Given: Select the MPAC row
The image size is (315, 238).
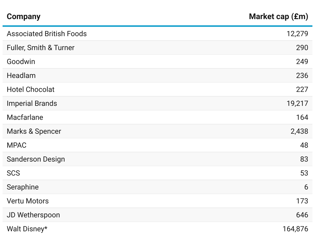Looking at the screenshot, I should 157,145.
